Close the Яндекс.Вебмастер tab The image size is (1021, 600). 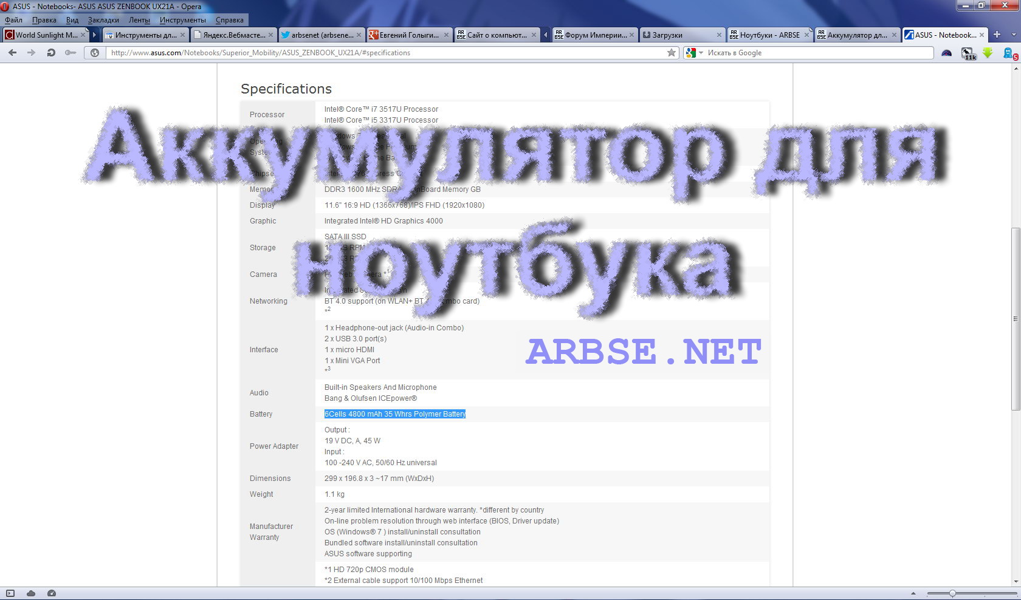point(270,35)
